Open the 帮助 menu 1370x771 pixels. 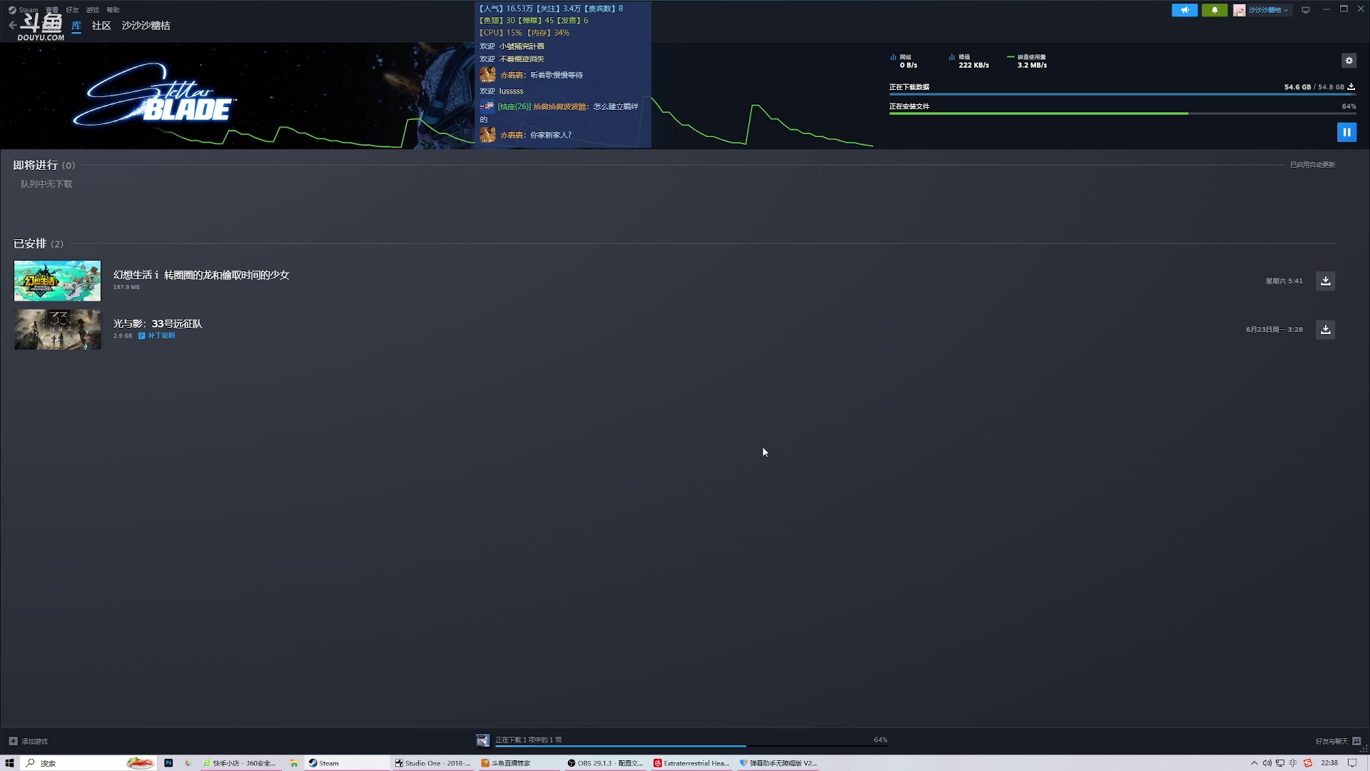coord(113,10)
